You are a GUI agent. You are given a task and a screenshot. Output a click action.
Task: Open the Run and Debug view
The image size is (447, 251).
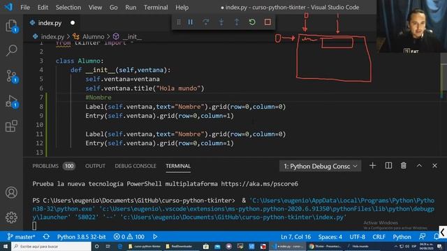[11, 102]
